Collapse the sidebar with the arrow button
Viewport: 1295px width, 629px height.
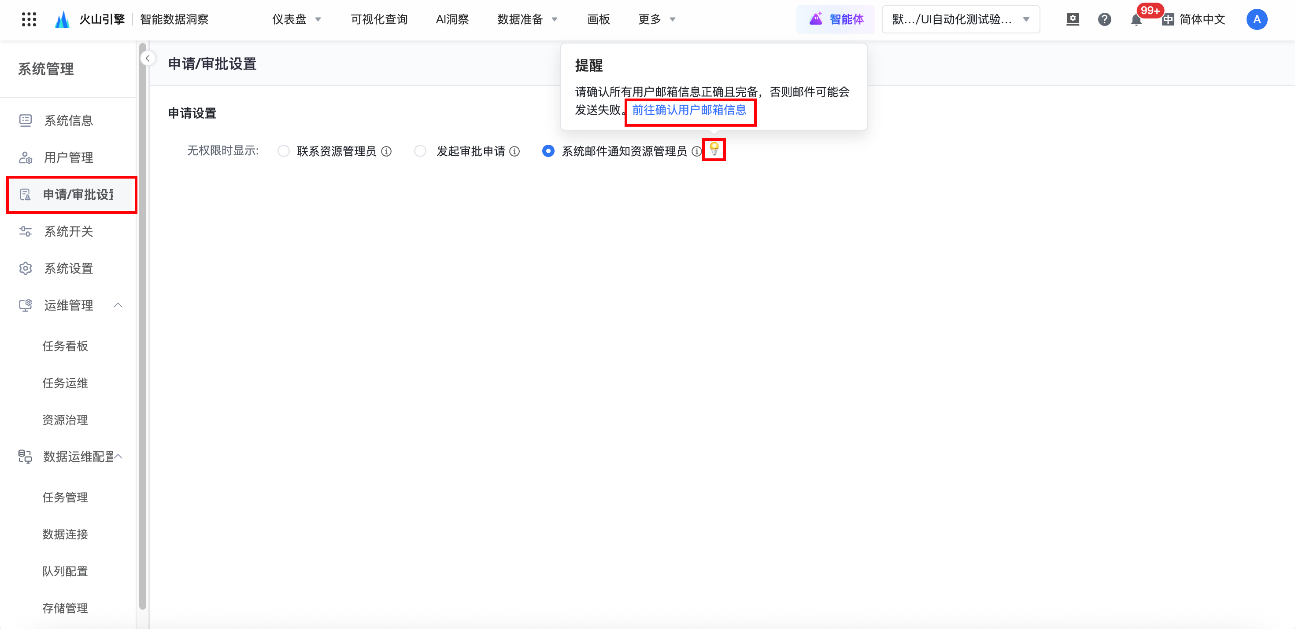[147, 59]
